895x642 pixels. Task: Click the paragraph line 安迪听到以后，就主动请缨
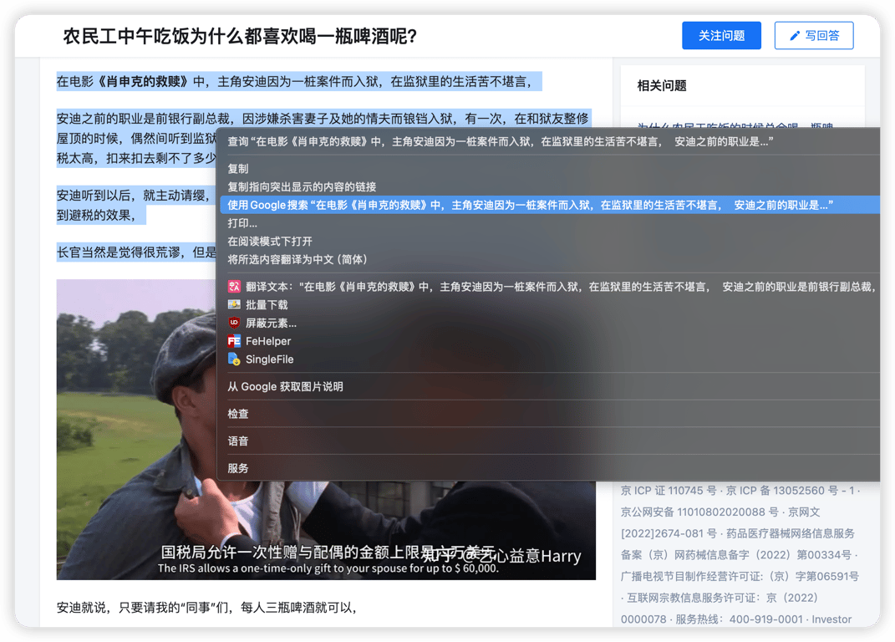click(x=135, y=196)
